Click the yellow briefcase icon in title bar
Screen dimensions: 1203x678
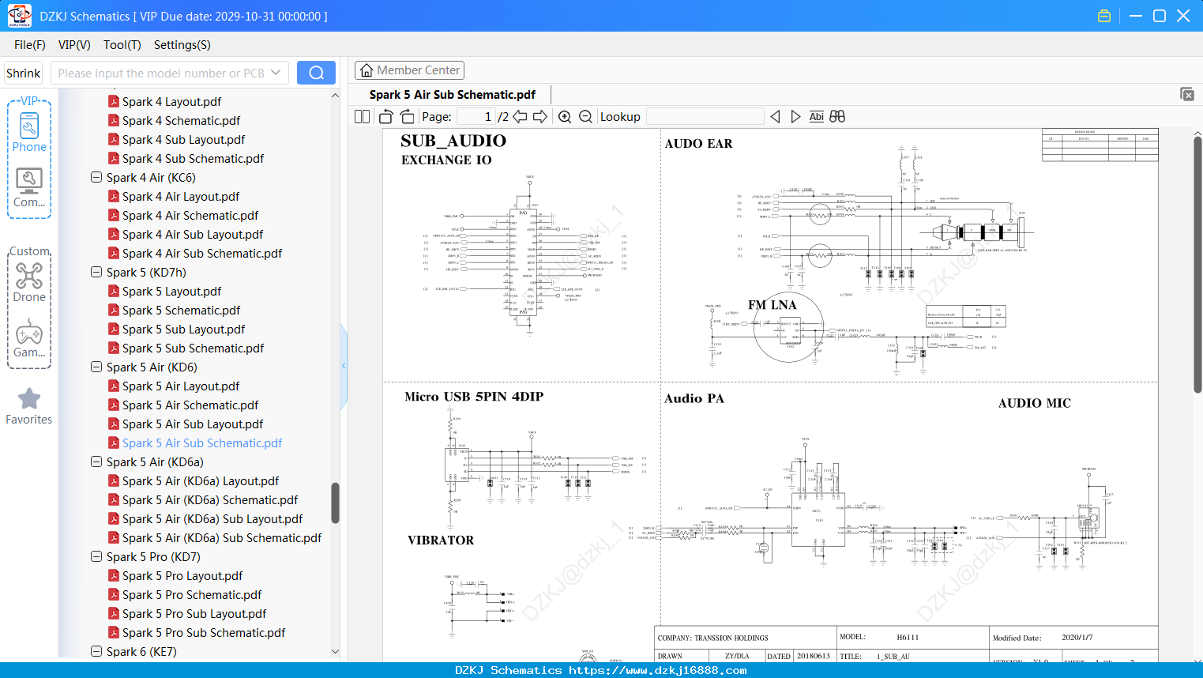1104,16
